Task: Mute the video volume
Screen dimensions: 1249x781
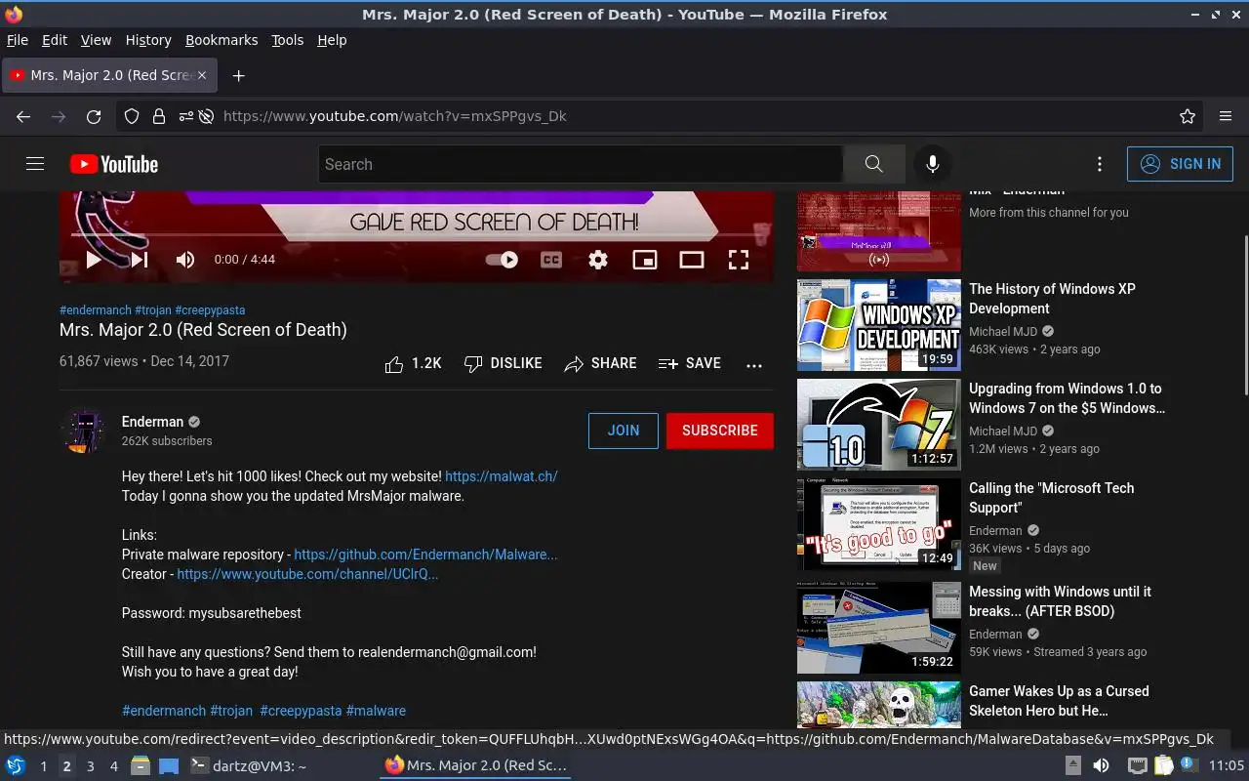Action: coord(185,260)
